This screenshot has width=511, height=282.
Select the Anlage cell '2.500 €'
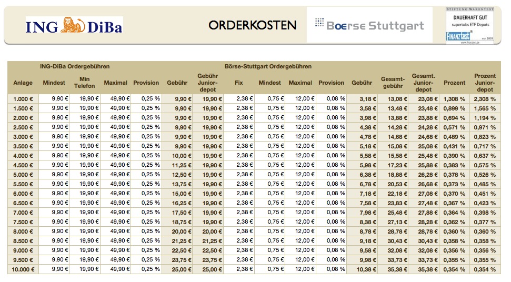pos(23,127)
